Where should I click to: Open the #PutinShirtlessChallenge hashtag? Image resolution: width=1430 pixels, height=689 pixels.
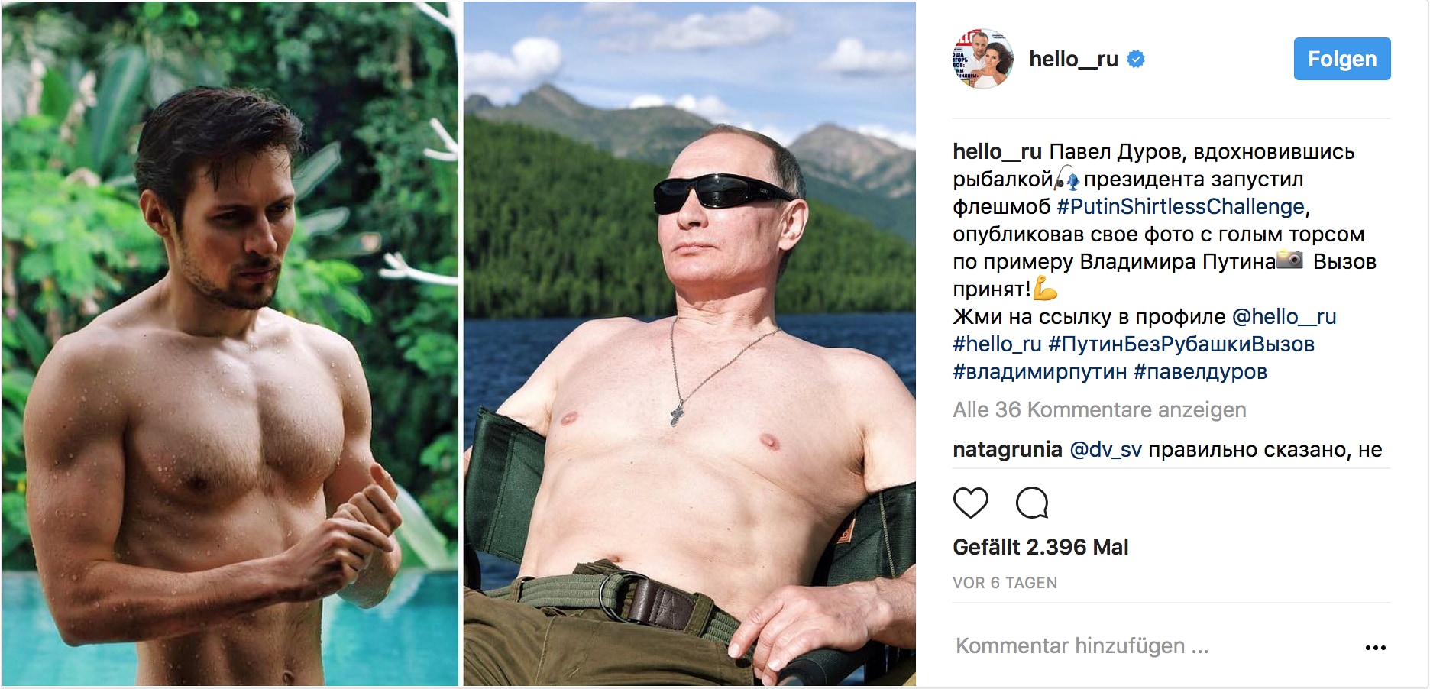point(1180,207)
